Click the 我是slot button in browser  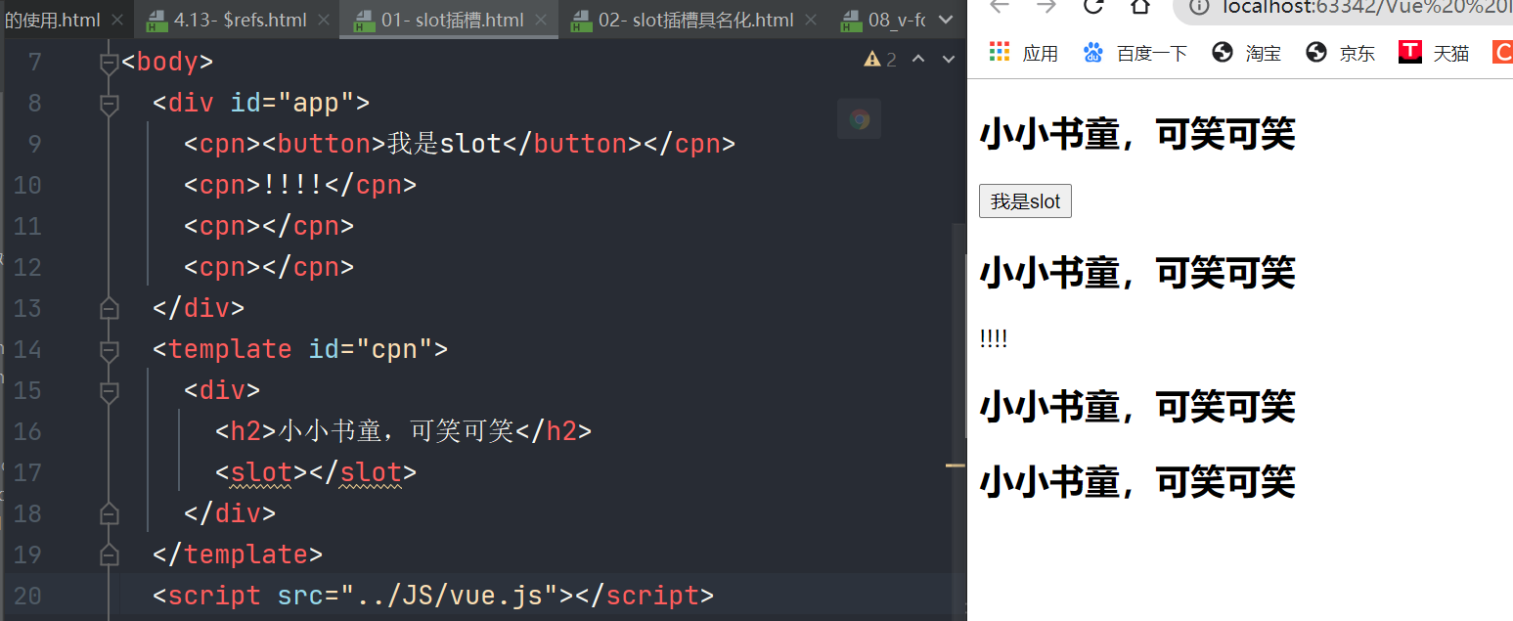coord(1025,201)
